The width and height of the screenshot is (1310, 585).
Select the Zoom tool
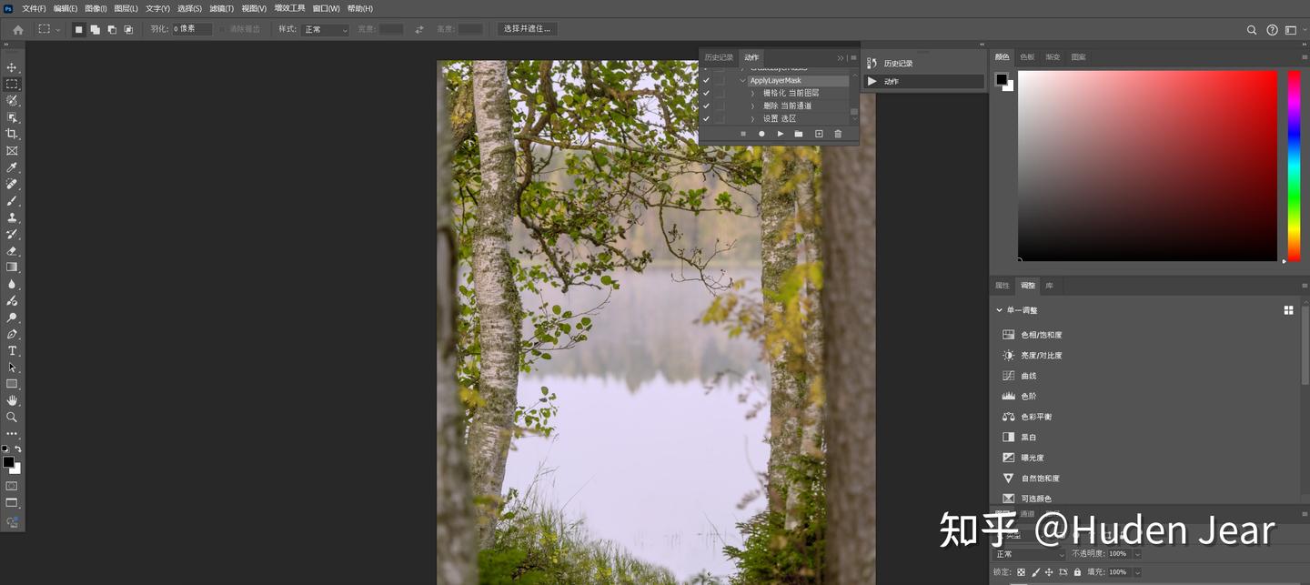tap(12, 417)
